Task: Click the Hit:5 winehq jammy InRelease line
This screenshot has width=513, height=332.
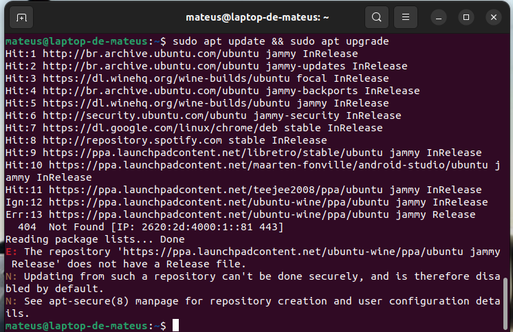Action: pos(197,104)
